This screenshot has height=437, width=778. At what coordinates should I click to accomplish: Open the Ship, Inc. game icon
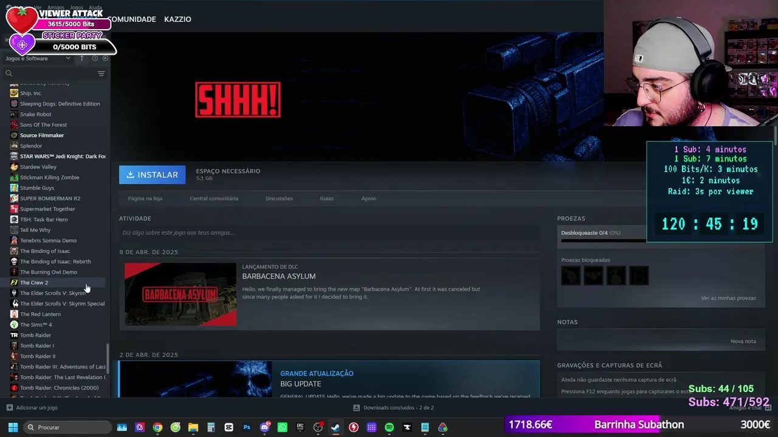point(14,93)
